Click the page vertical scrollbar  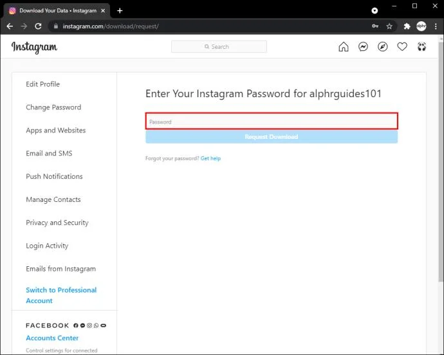pyautogui.click(x=441, y=161)
